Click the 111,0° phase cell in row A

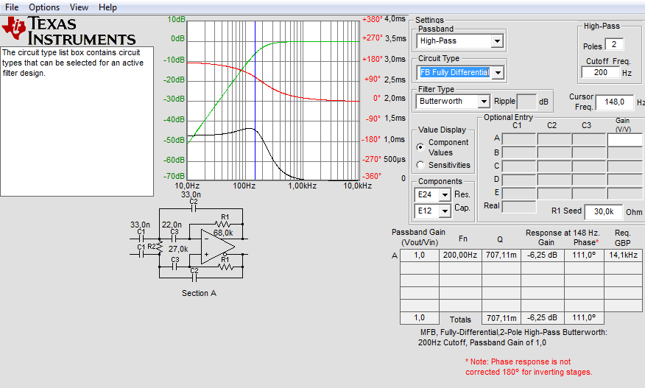(584, 255)
